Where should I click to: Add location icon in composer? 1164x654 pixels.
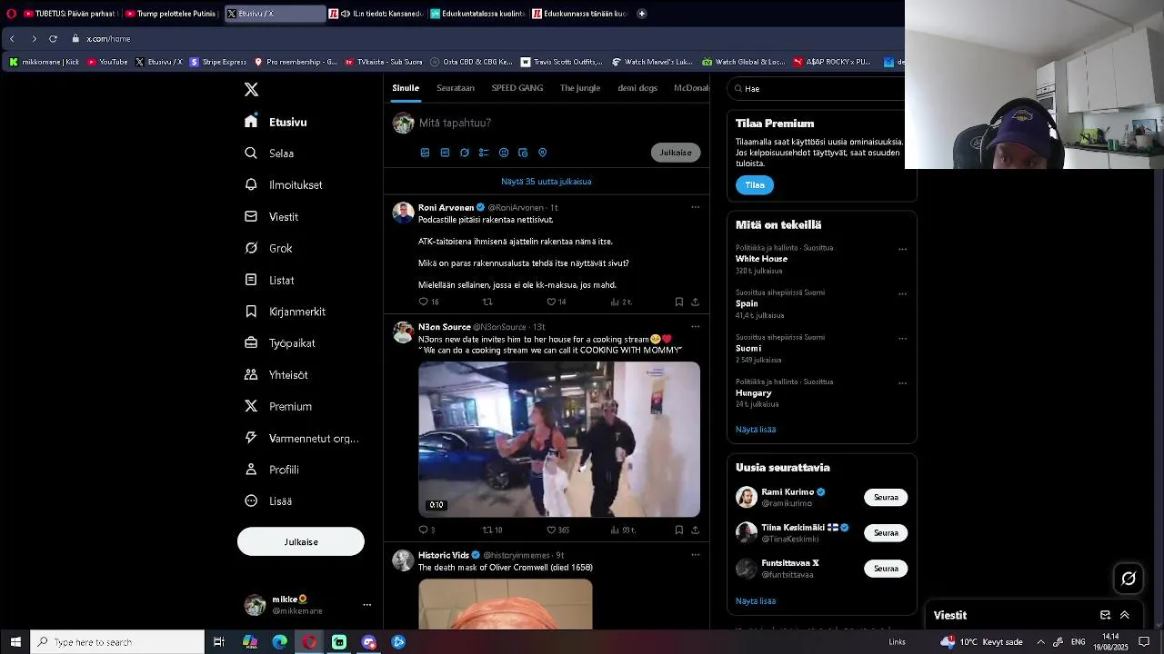pos(543,153)
